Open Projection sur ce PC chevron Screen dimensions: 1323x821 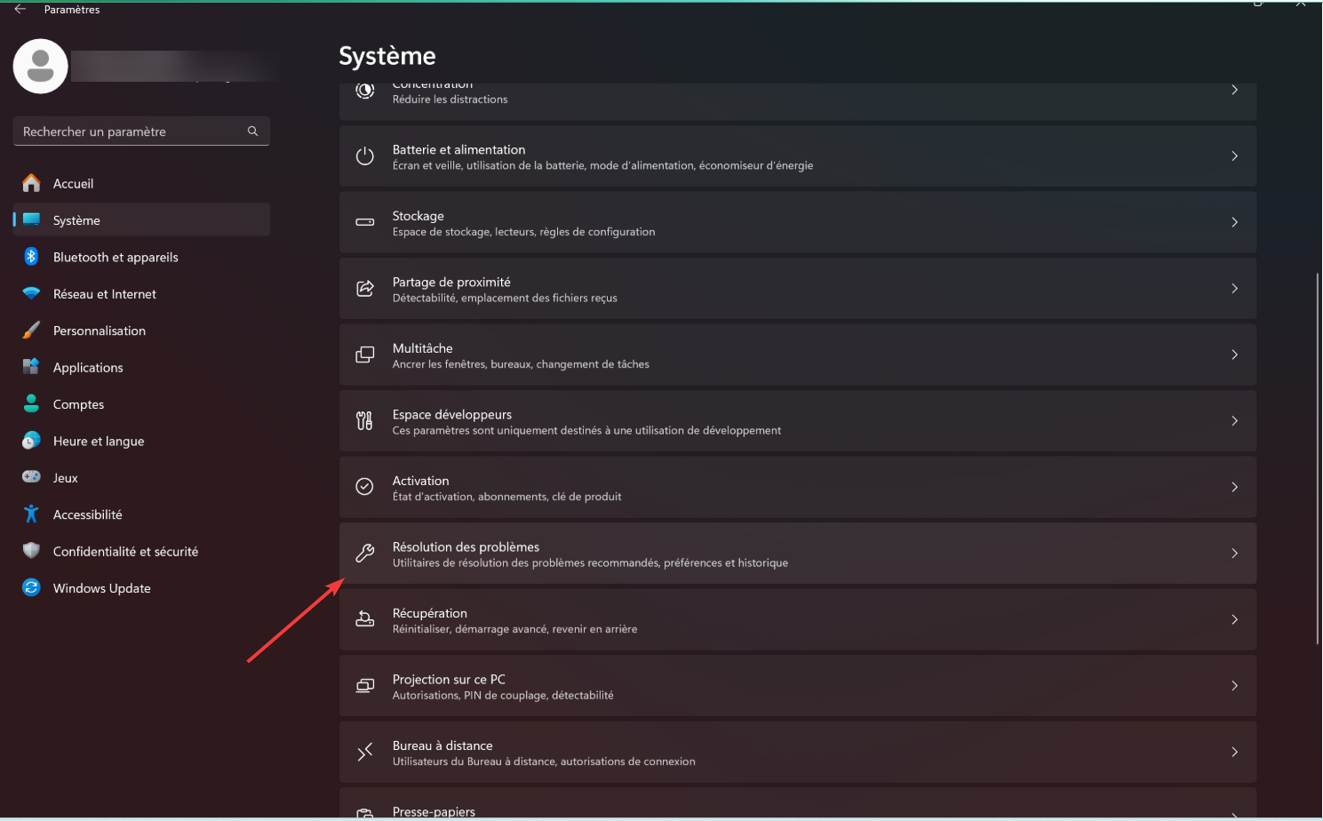pyautogui.click(x=1235, y=686)
